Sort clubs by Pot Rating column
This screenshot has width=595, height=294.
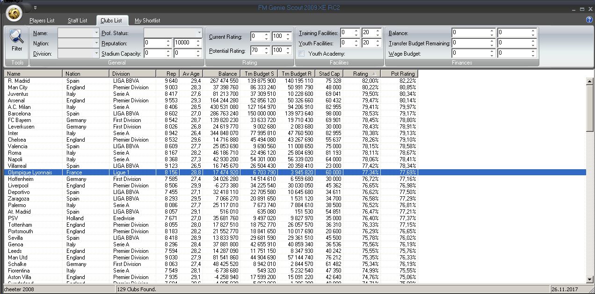(399, 74)
